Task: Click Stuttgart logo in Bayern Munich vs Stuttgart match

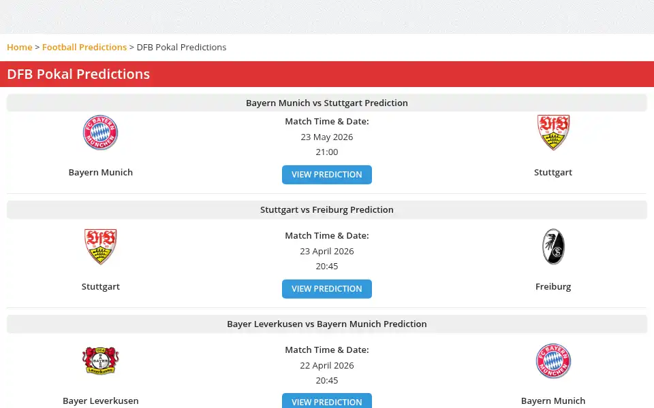Action: 553,133
